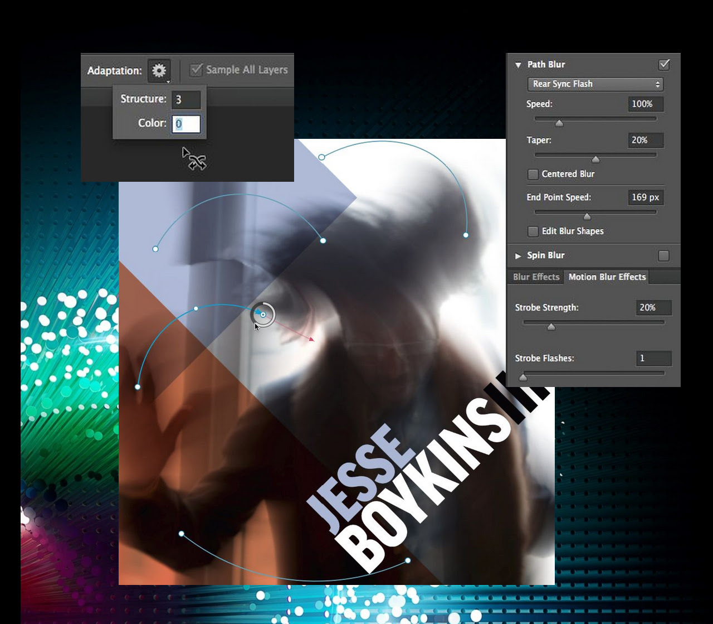The image size is (713, 624).
Task: Click the Structure value field
Action: click(186, 99)
